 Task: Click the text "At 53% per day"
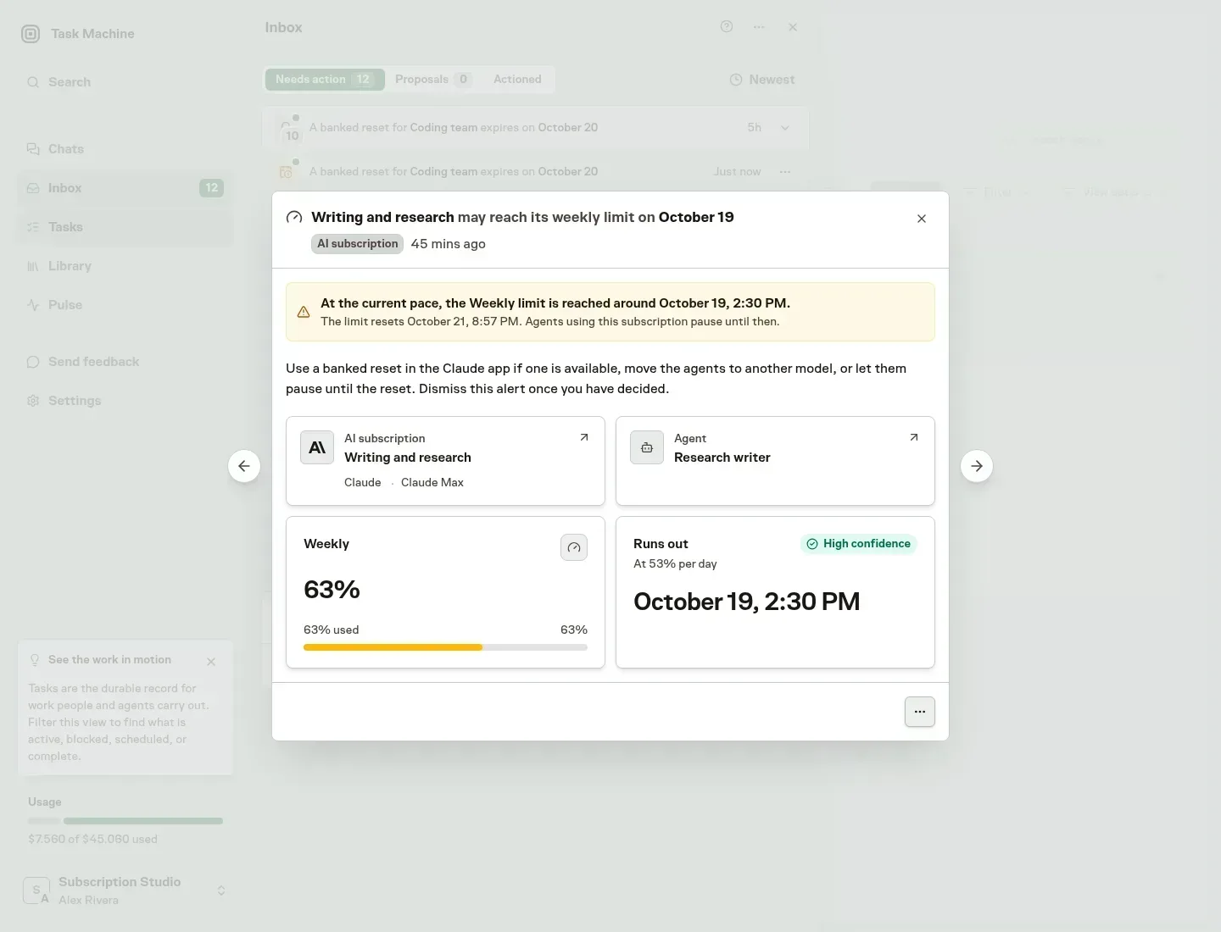pos(675,564)
